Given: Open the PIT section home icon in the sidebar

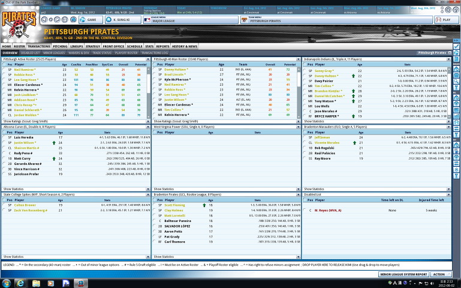Looking at the screenshot, I should (456, 145).
